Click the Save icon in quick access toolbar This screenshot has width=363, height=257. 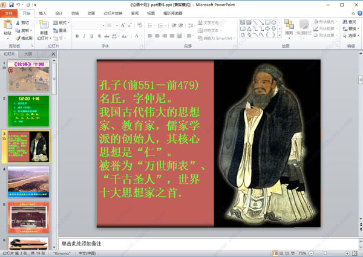point(11,5)
